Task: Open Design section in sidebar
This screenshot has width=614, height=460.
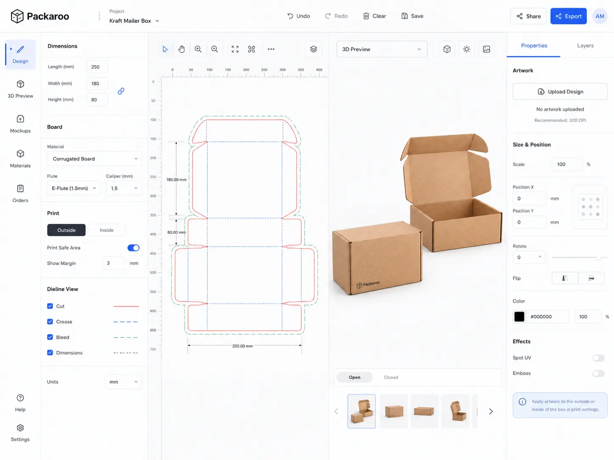Action: point(20,55)
